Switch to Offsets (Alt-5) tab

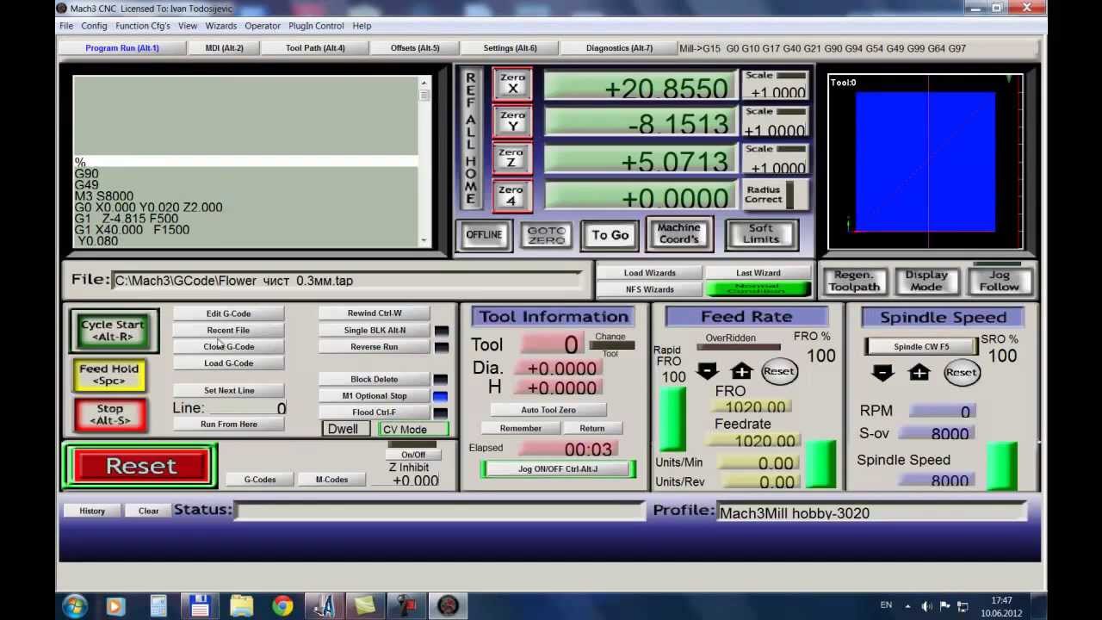(x=415, y=48)
